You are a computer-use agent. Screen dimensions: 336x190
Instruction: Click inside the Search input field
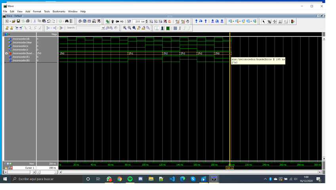coord(89,28)
